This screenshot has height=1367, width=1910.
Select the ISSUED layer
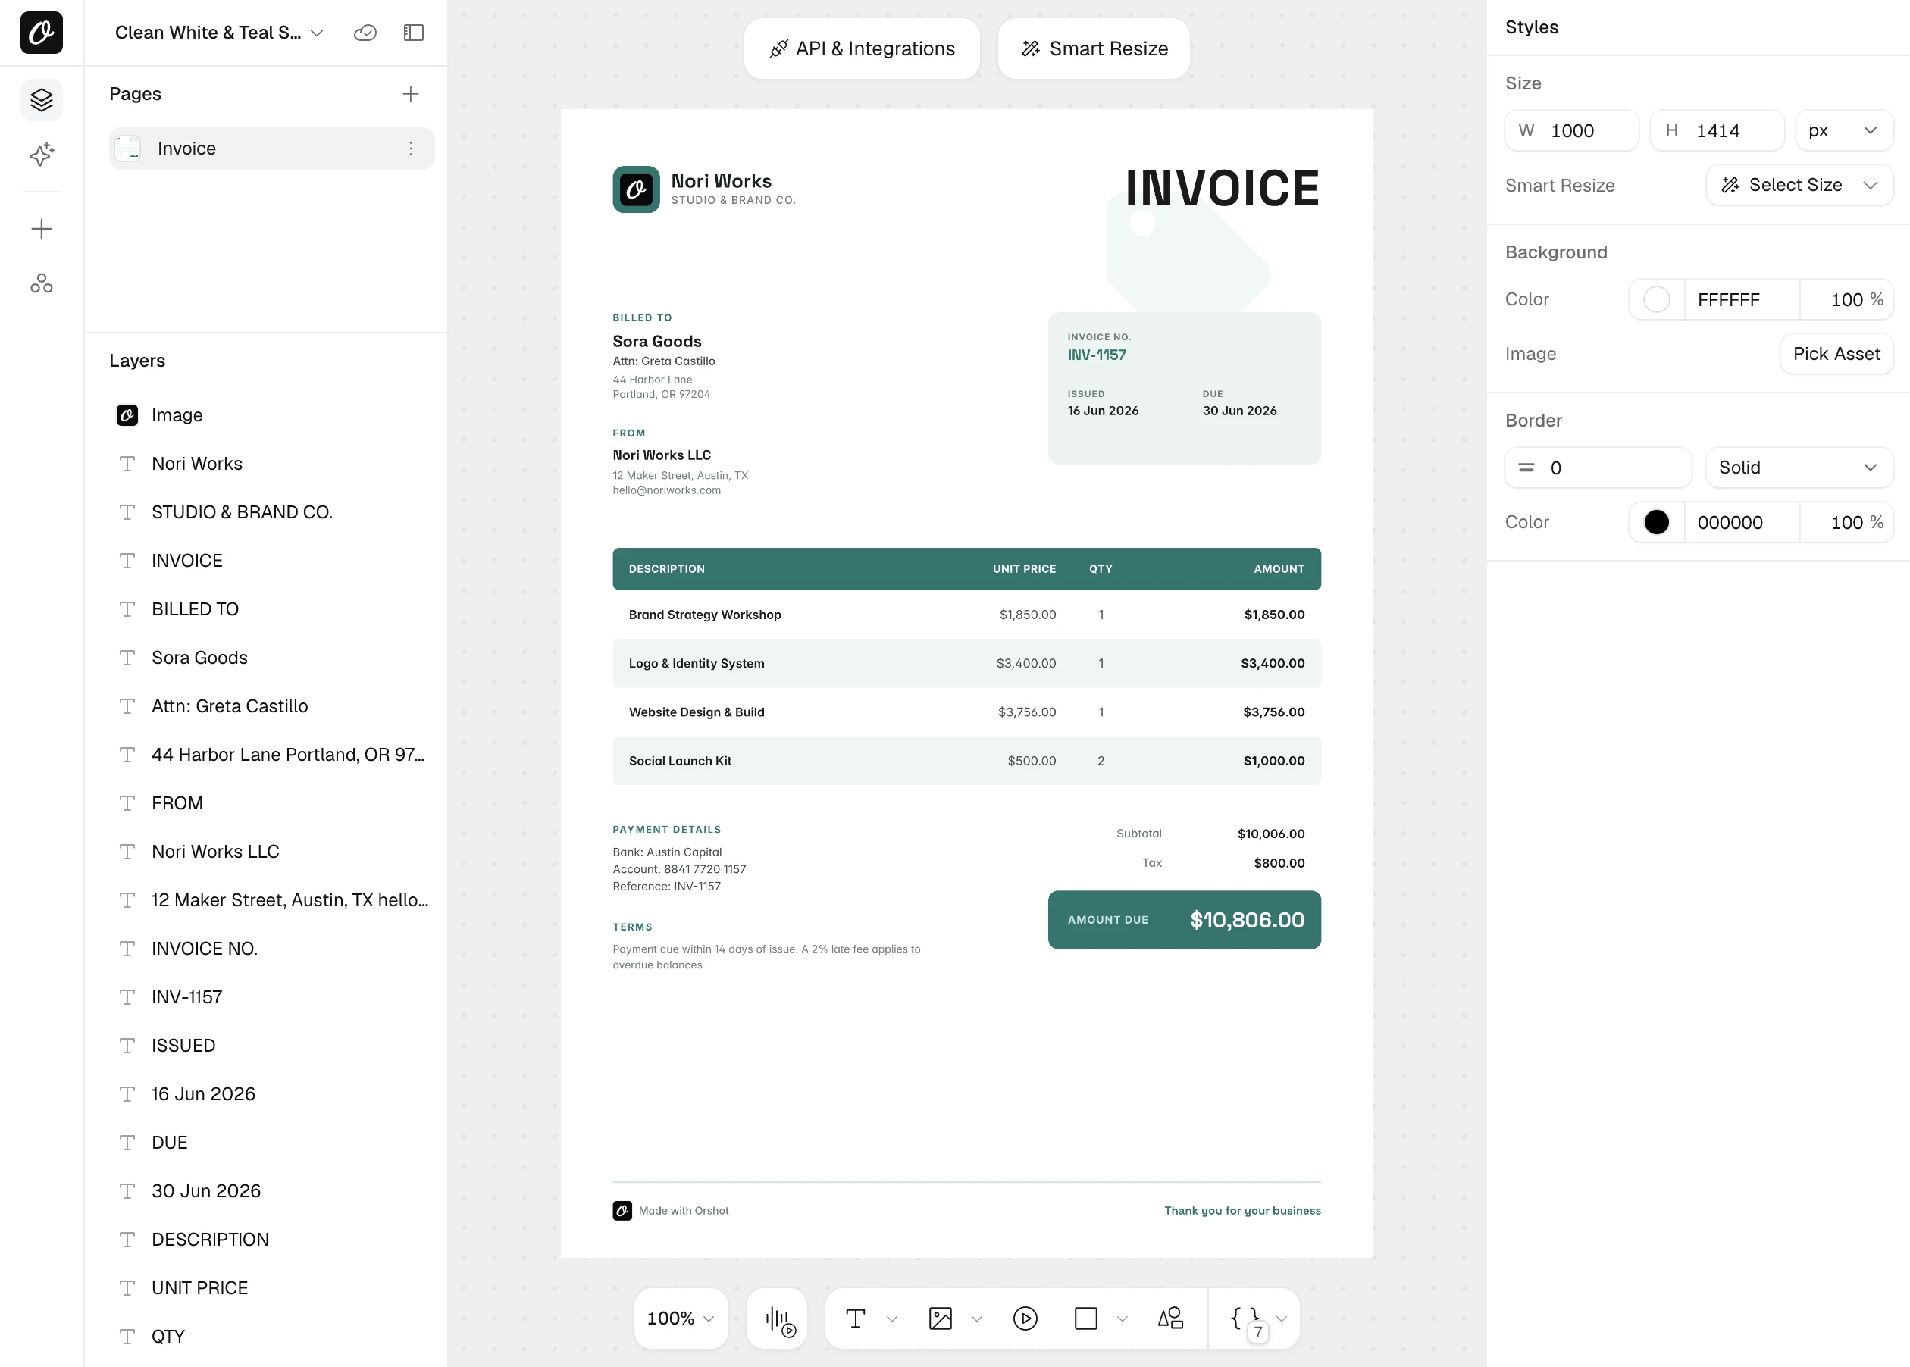[x=271, y=1046]
